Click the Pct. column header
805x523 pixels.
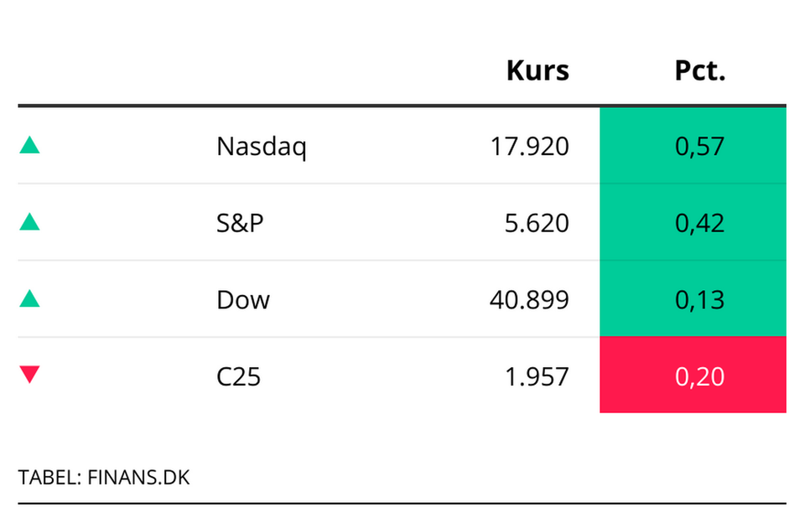point(700,71)
